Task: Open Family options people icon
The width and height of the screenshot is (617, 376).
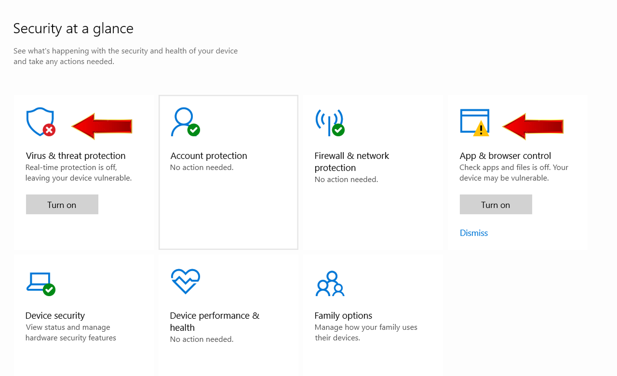Action: click(x=330, y=284)
